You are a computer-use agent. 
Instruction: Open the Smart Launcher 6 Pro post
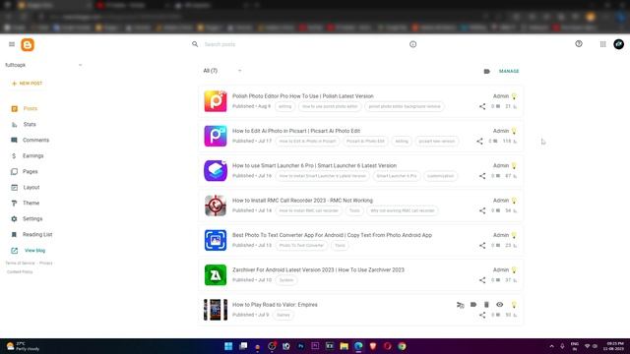(x=314, y=165)
